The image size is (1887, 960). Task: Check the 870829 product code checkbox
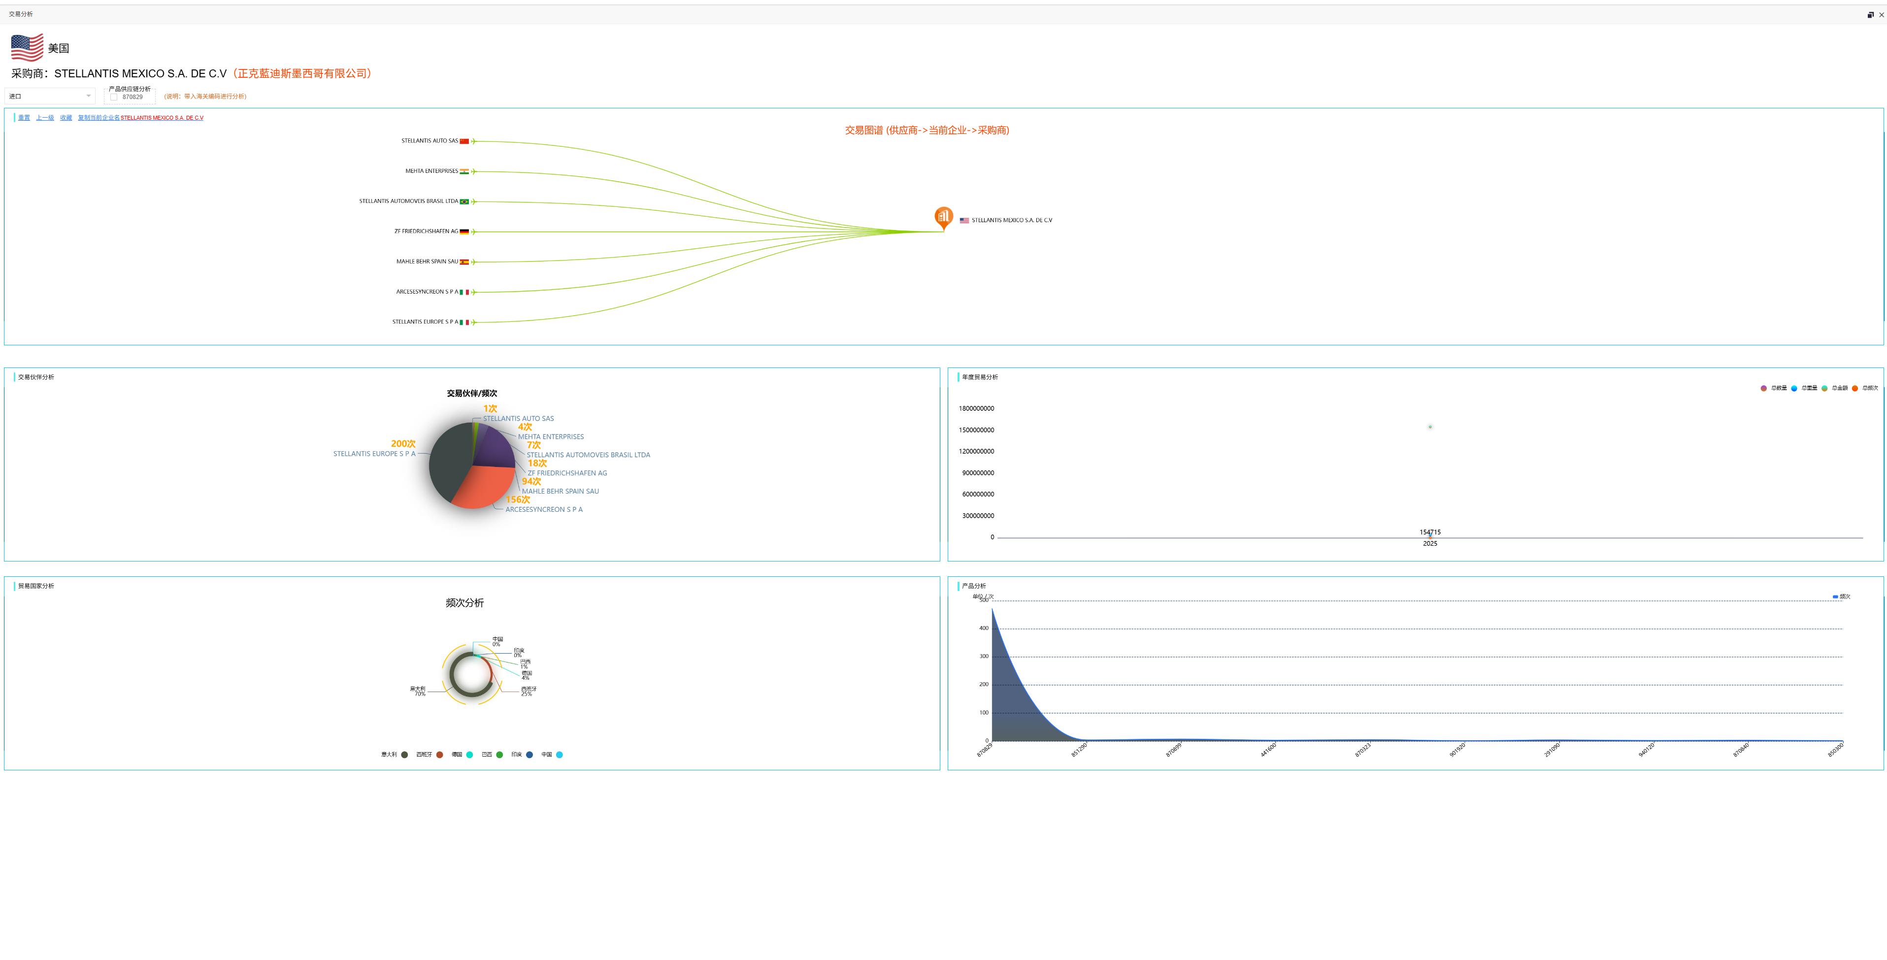pos(114,98)
